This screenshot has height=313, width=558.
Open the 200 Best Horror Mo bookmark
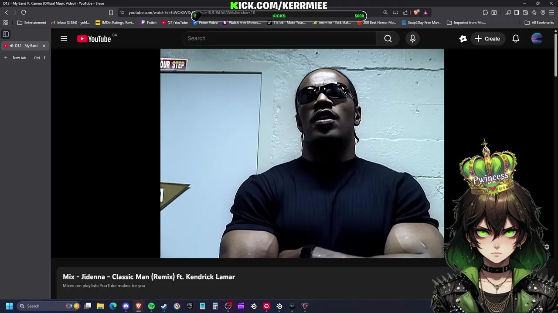377,23
